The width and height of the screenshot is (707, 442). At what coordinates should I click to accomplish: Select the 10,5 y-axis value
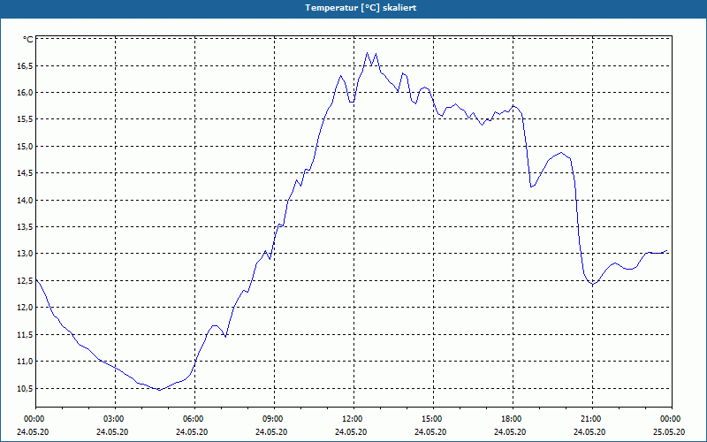click(x=25, y=388)
